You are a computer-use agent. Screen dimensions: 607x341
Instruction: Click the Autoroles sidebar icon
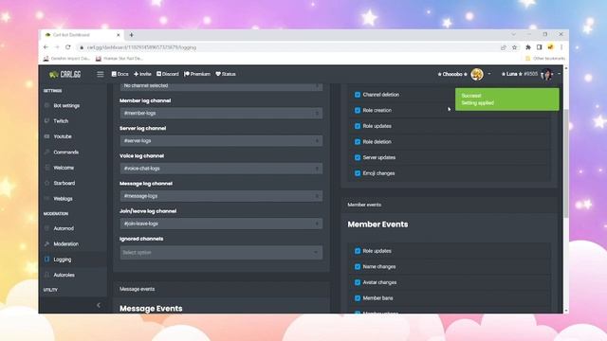[x=46, y=275]
